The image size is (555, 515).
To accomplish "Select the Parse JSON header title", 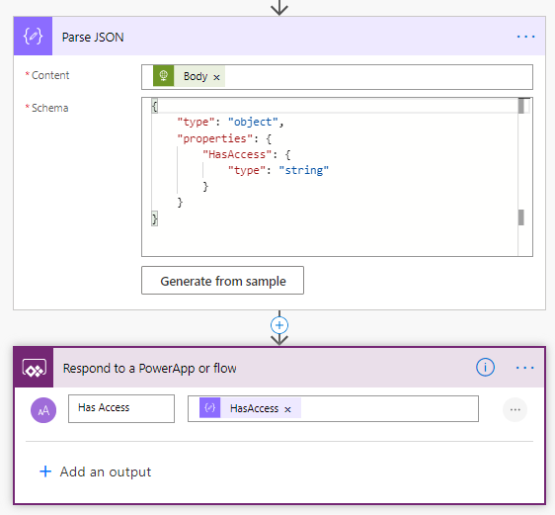I will coord(93,38).
